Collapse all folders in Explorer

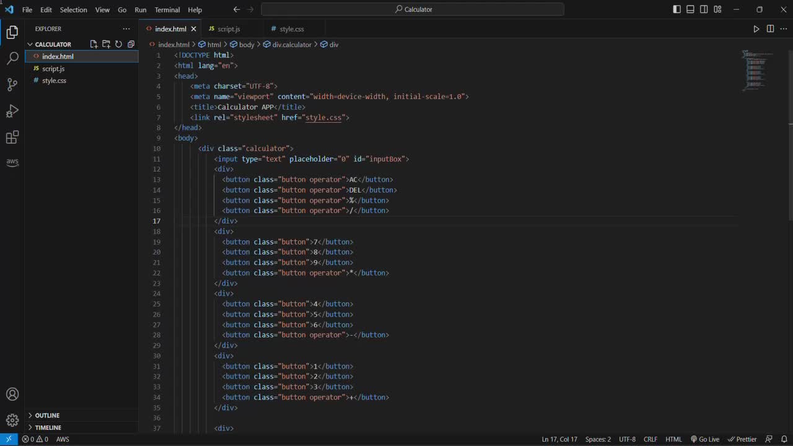tap(131, 44)
